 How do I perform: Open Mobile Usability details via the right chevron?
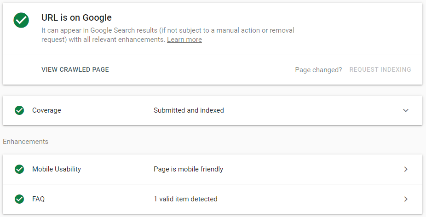[x=405, y=169]
